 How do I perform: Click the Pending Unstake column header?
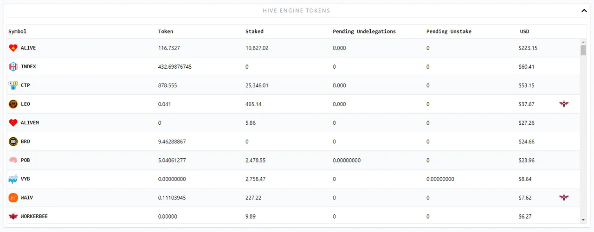[x=449, y=32]
